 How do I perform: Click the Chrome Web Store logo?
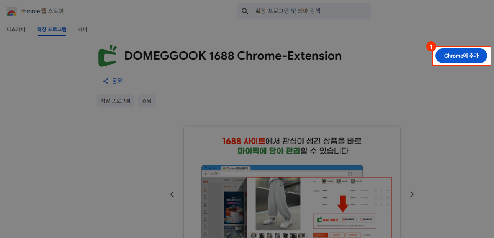tap(12, 11)
